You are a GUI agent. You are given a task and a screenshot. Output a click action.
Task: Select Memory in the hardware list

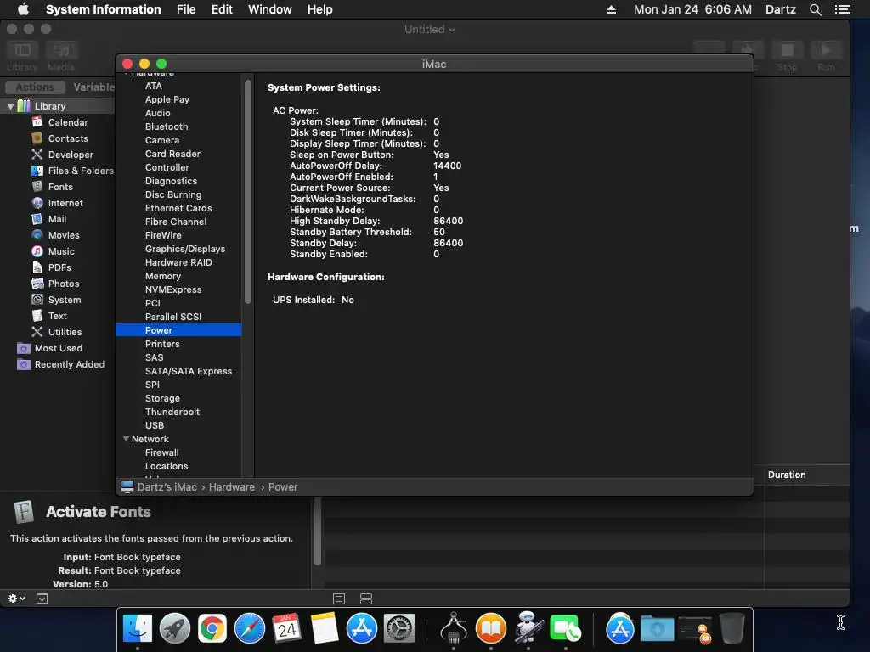coord(162,276)
